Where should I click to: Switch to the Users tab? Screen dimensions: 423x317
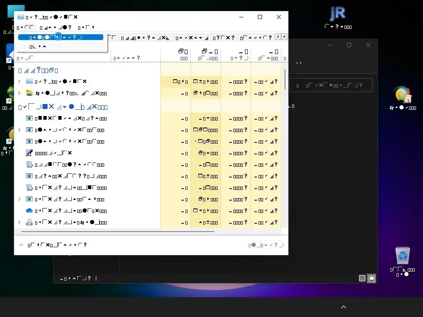coord(223,38)
